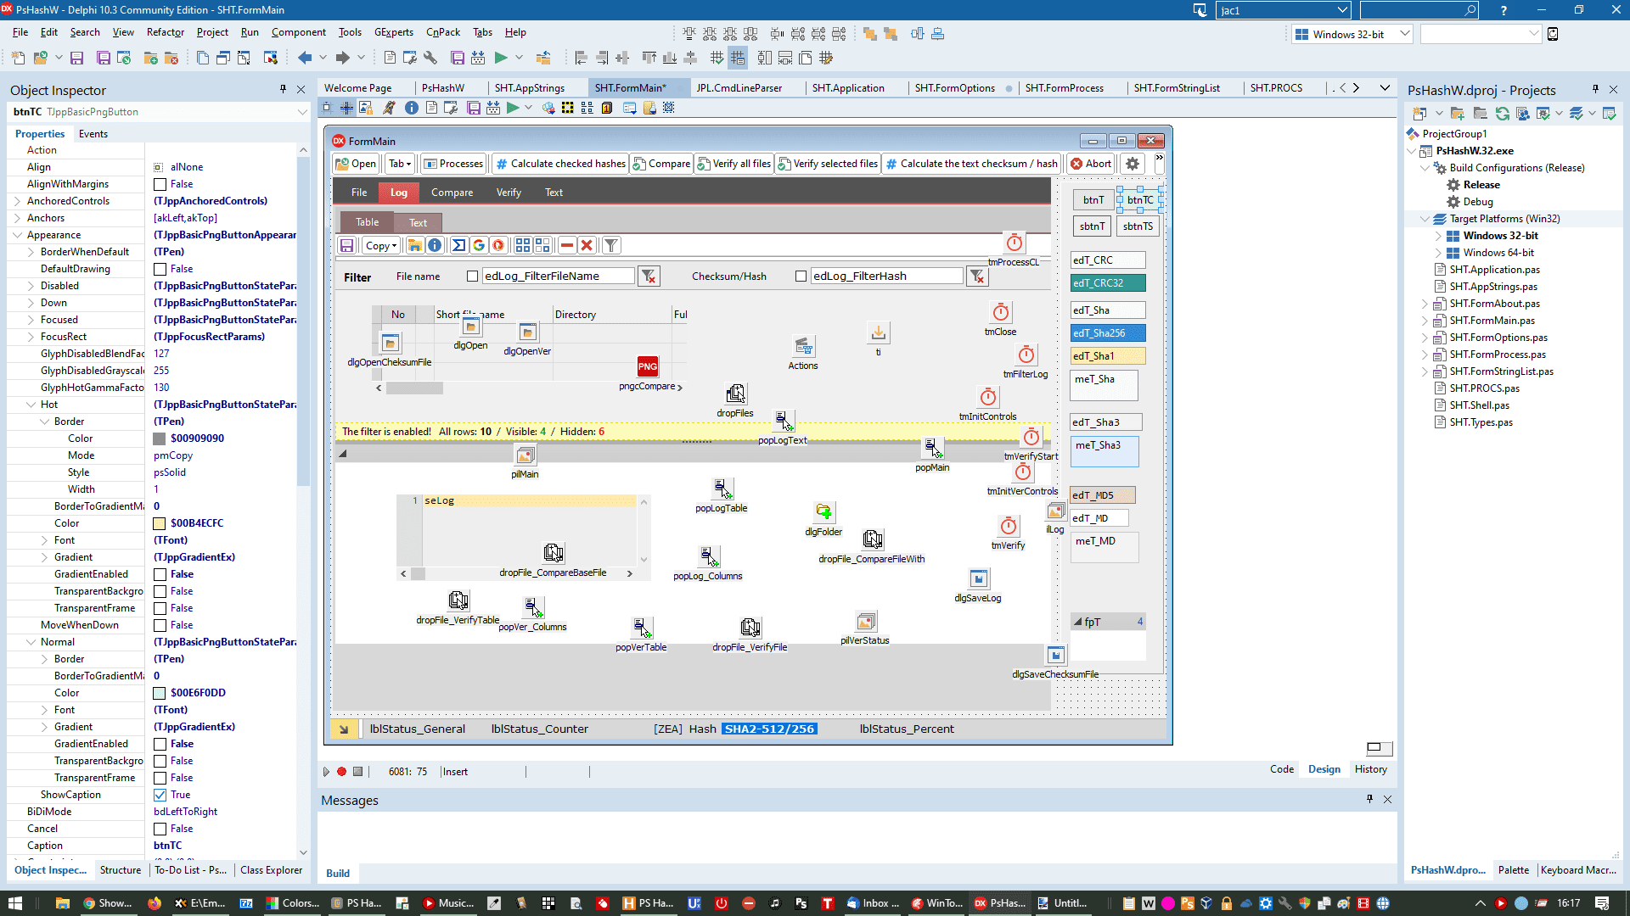Check the File name filter checkbox

472,276
